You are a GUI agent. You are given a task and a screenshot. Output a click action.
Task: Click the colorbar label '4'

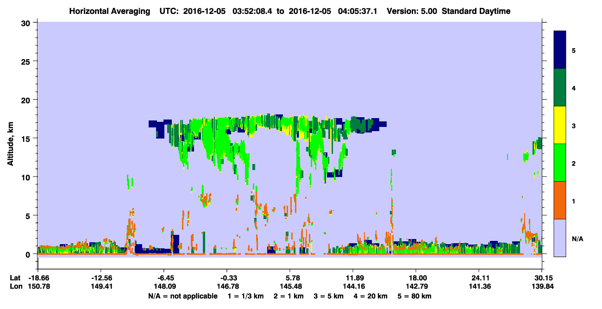[573, 88]
